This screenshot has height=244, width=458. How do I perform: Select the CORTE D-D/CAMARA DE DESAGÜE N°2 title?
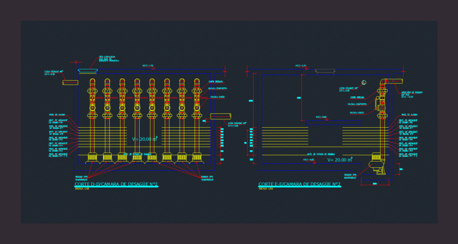point(116,184)
